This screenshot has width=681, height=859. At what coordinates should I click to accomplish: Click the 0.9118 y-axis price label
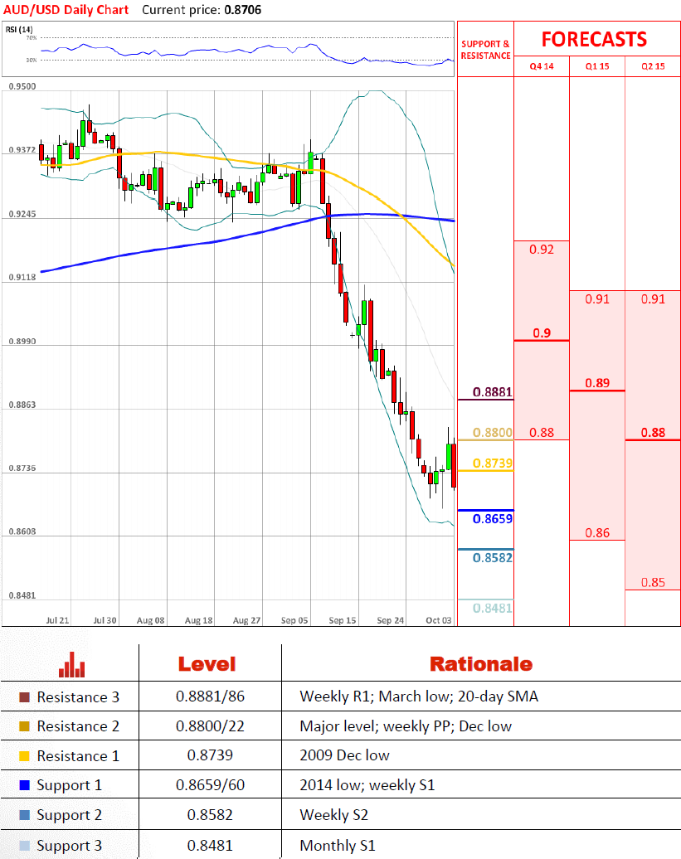(22, 277)
